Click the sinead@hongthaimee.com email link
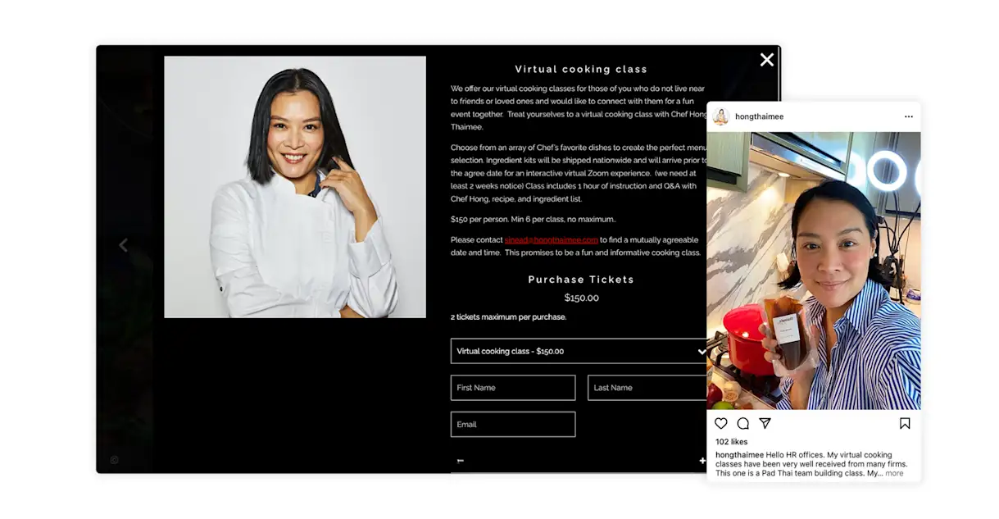999x519 pixels. pyautogui.click(x=552, y=240)
